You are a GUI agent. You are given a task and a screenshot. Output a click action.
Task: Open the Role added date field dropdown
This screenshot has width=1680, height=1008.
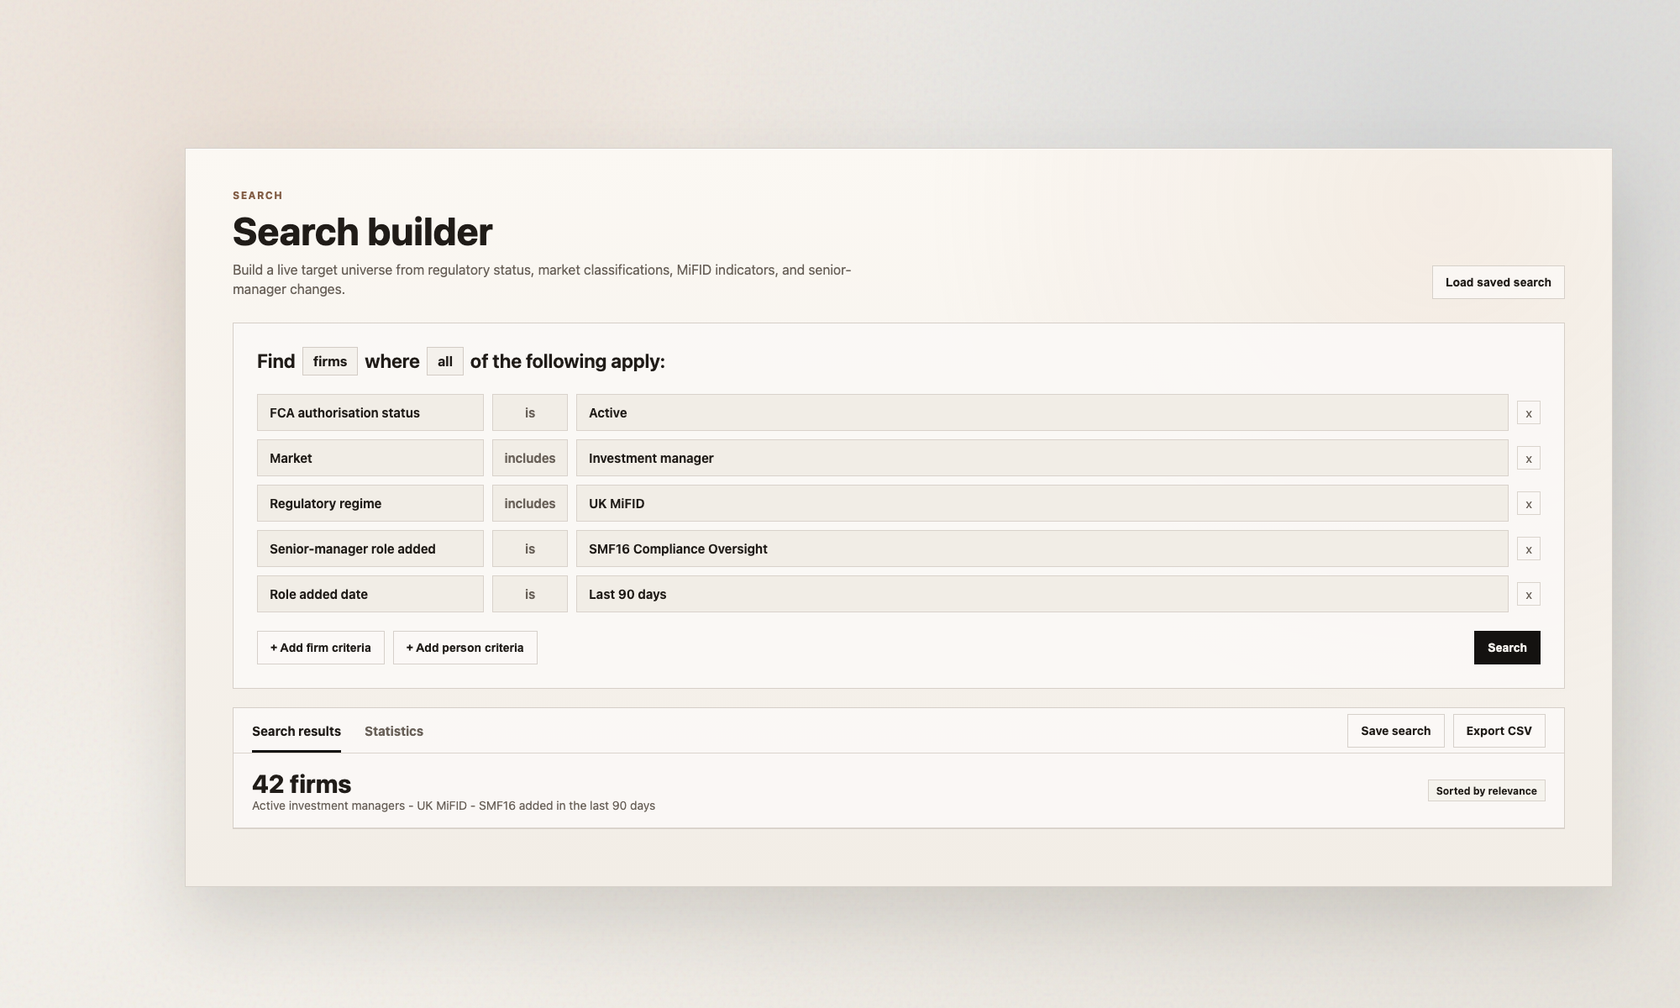pyautogui.click(x=370, y=594)
